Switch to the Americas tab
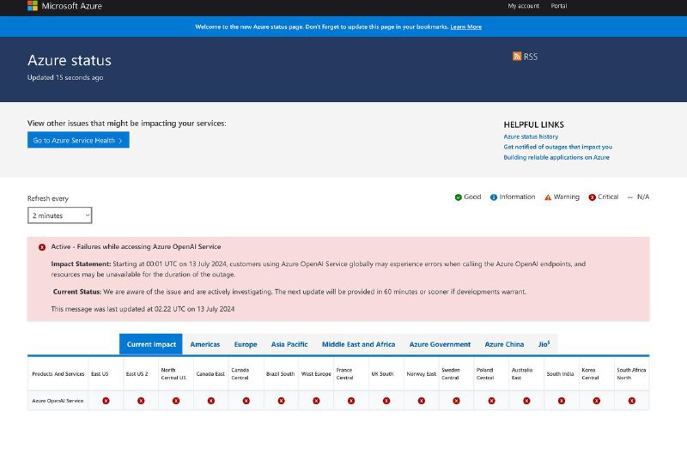 pos(204,344)
